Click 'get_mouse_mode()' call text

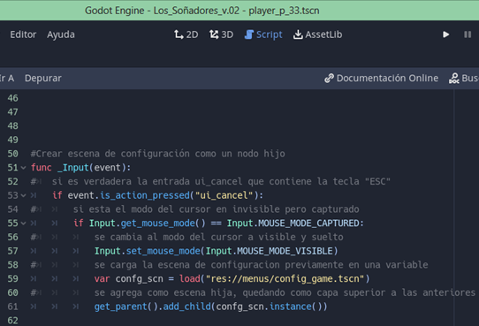click(x=163, y=224)
